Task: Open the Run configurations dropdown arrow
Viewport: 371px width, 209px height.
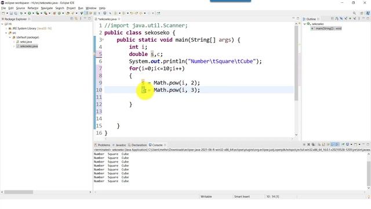Action: pyautogui.click(x=34, y=13)
